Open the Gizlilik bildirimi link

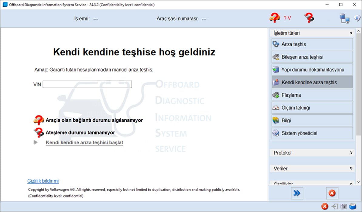(x=43, y=181)
